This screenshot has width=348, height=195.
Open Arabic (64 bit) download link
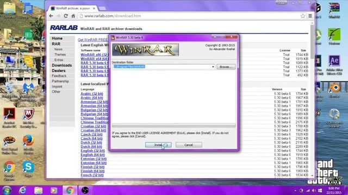[92, 97]
